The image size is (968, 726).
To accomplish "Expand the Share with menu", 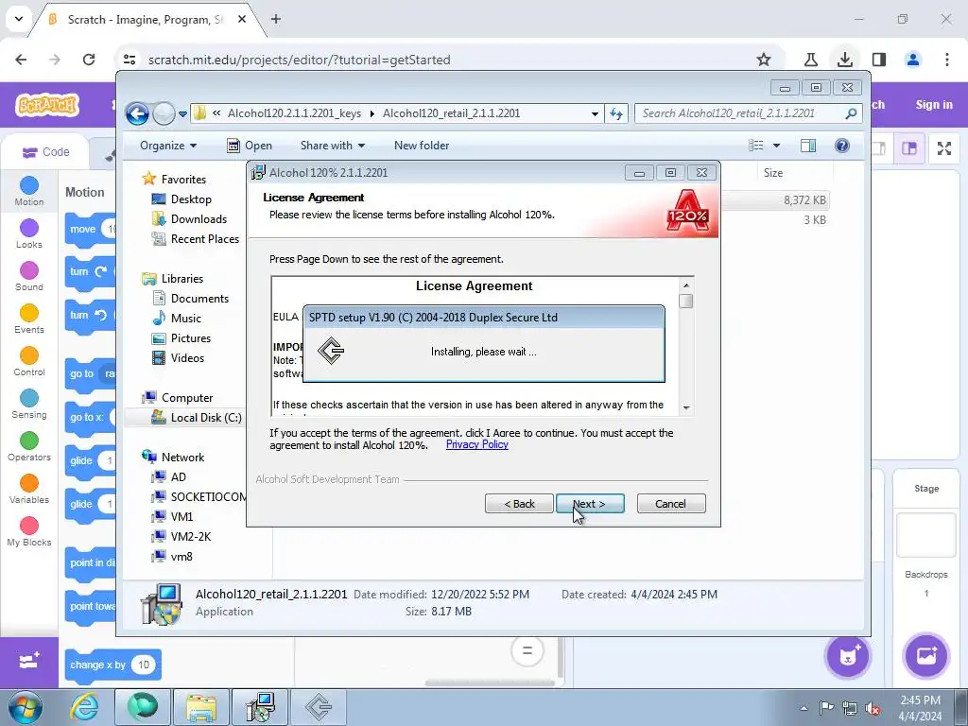I will tap(332, 146).
